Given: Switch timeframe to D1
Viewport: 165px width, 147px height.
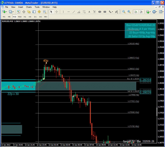Looking at the screenshot, I should point(35,17).
